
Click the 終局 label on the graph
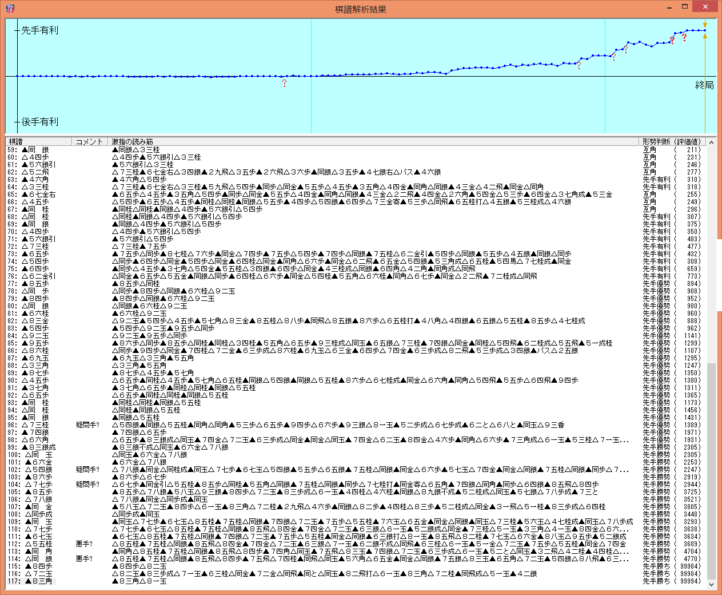[x=704, y=85]
